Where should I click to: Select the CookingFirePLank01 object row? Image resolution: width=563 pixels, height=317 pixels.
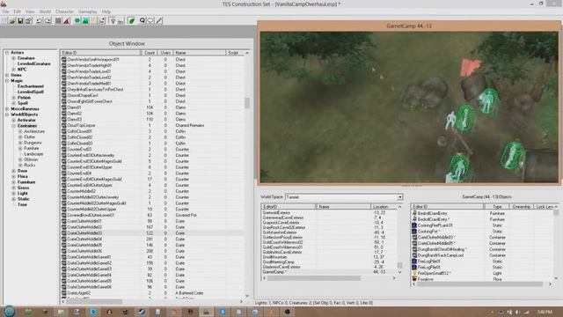point(483,225)
